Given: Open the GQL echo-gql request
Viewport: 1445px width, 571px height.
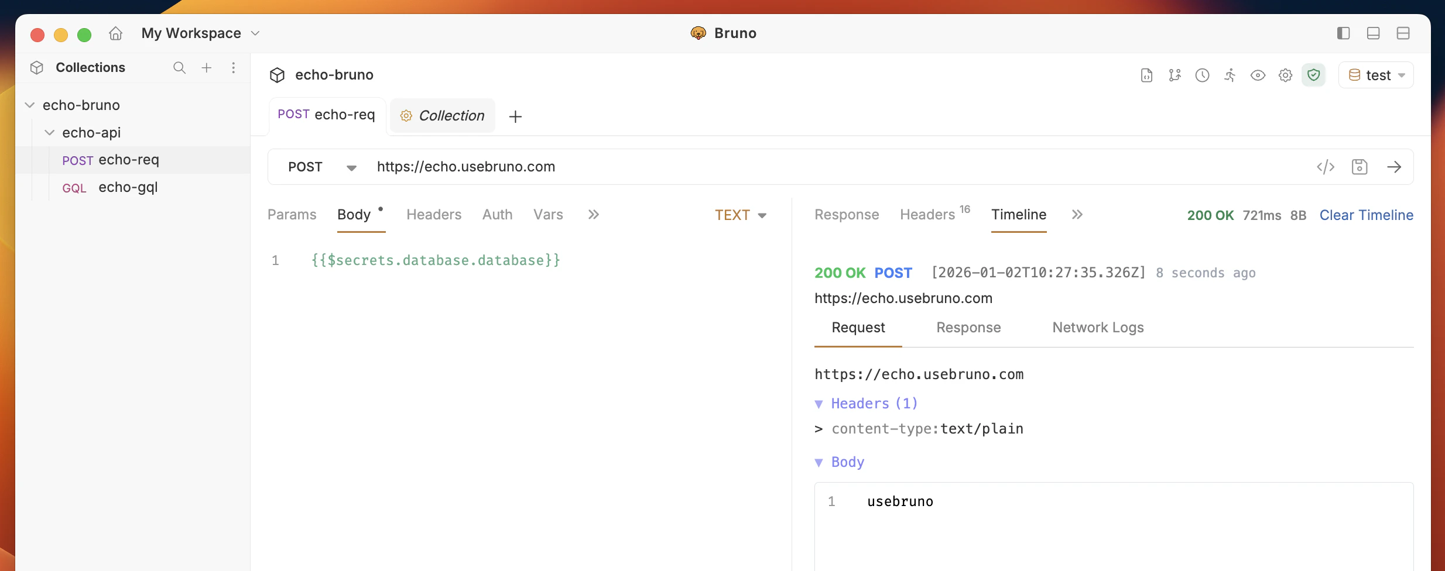Looking at the screenshot, I should click(x=133, y=187).
